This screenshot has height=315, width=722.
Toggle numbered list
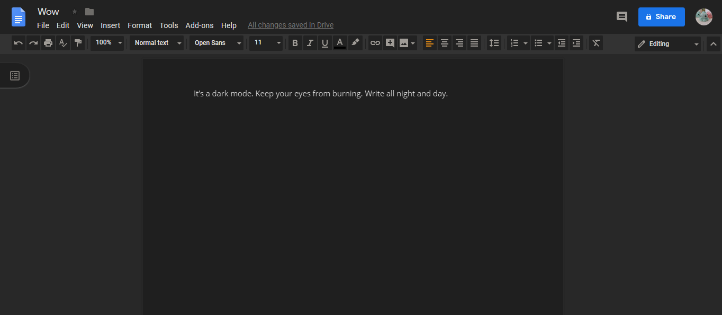tap(514, 43)
